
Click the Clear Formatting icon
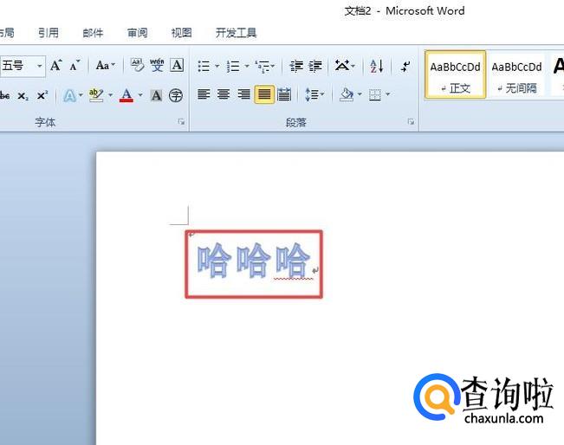coord(137,66)
